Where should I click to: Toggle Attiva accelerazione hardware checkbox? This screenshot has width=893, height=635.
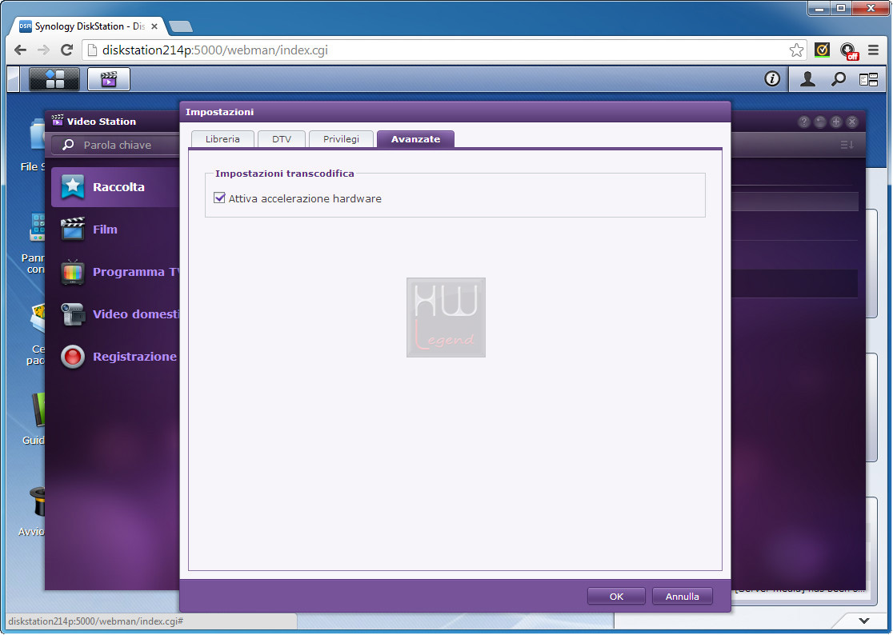coord(219,198)
